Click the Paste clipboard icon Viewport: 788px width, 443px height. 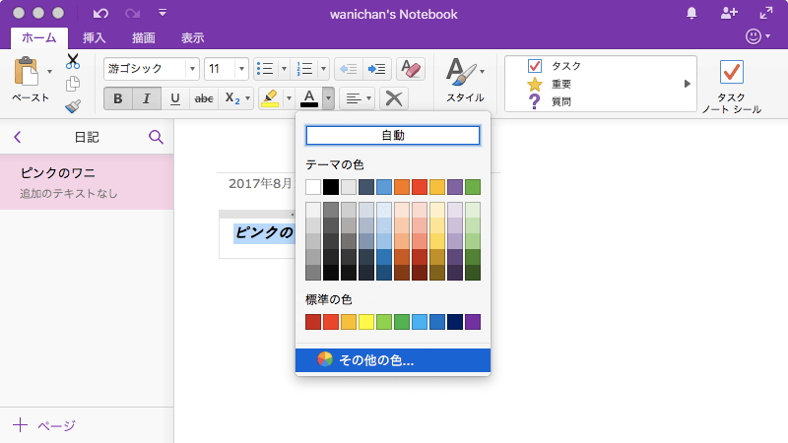point(27,71)
